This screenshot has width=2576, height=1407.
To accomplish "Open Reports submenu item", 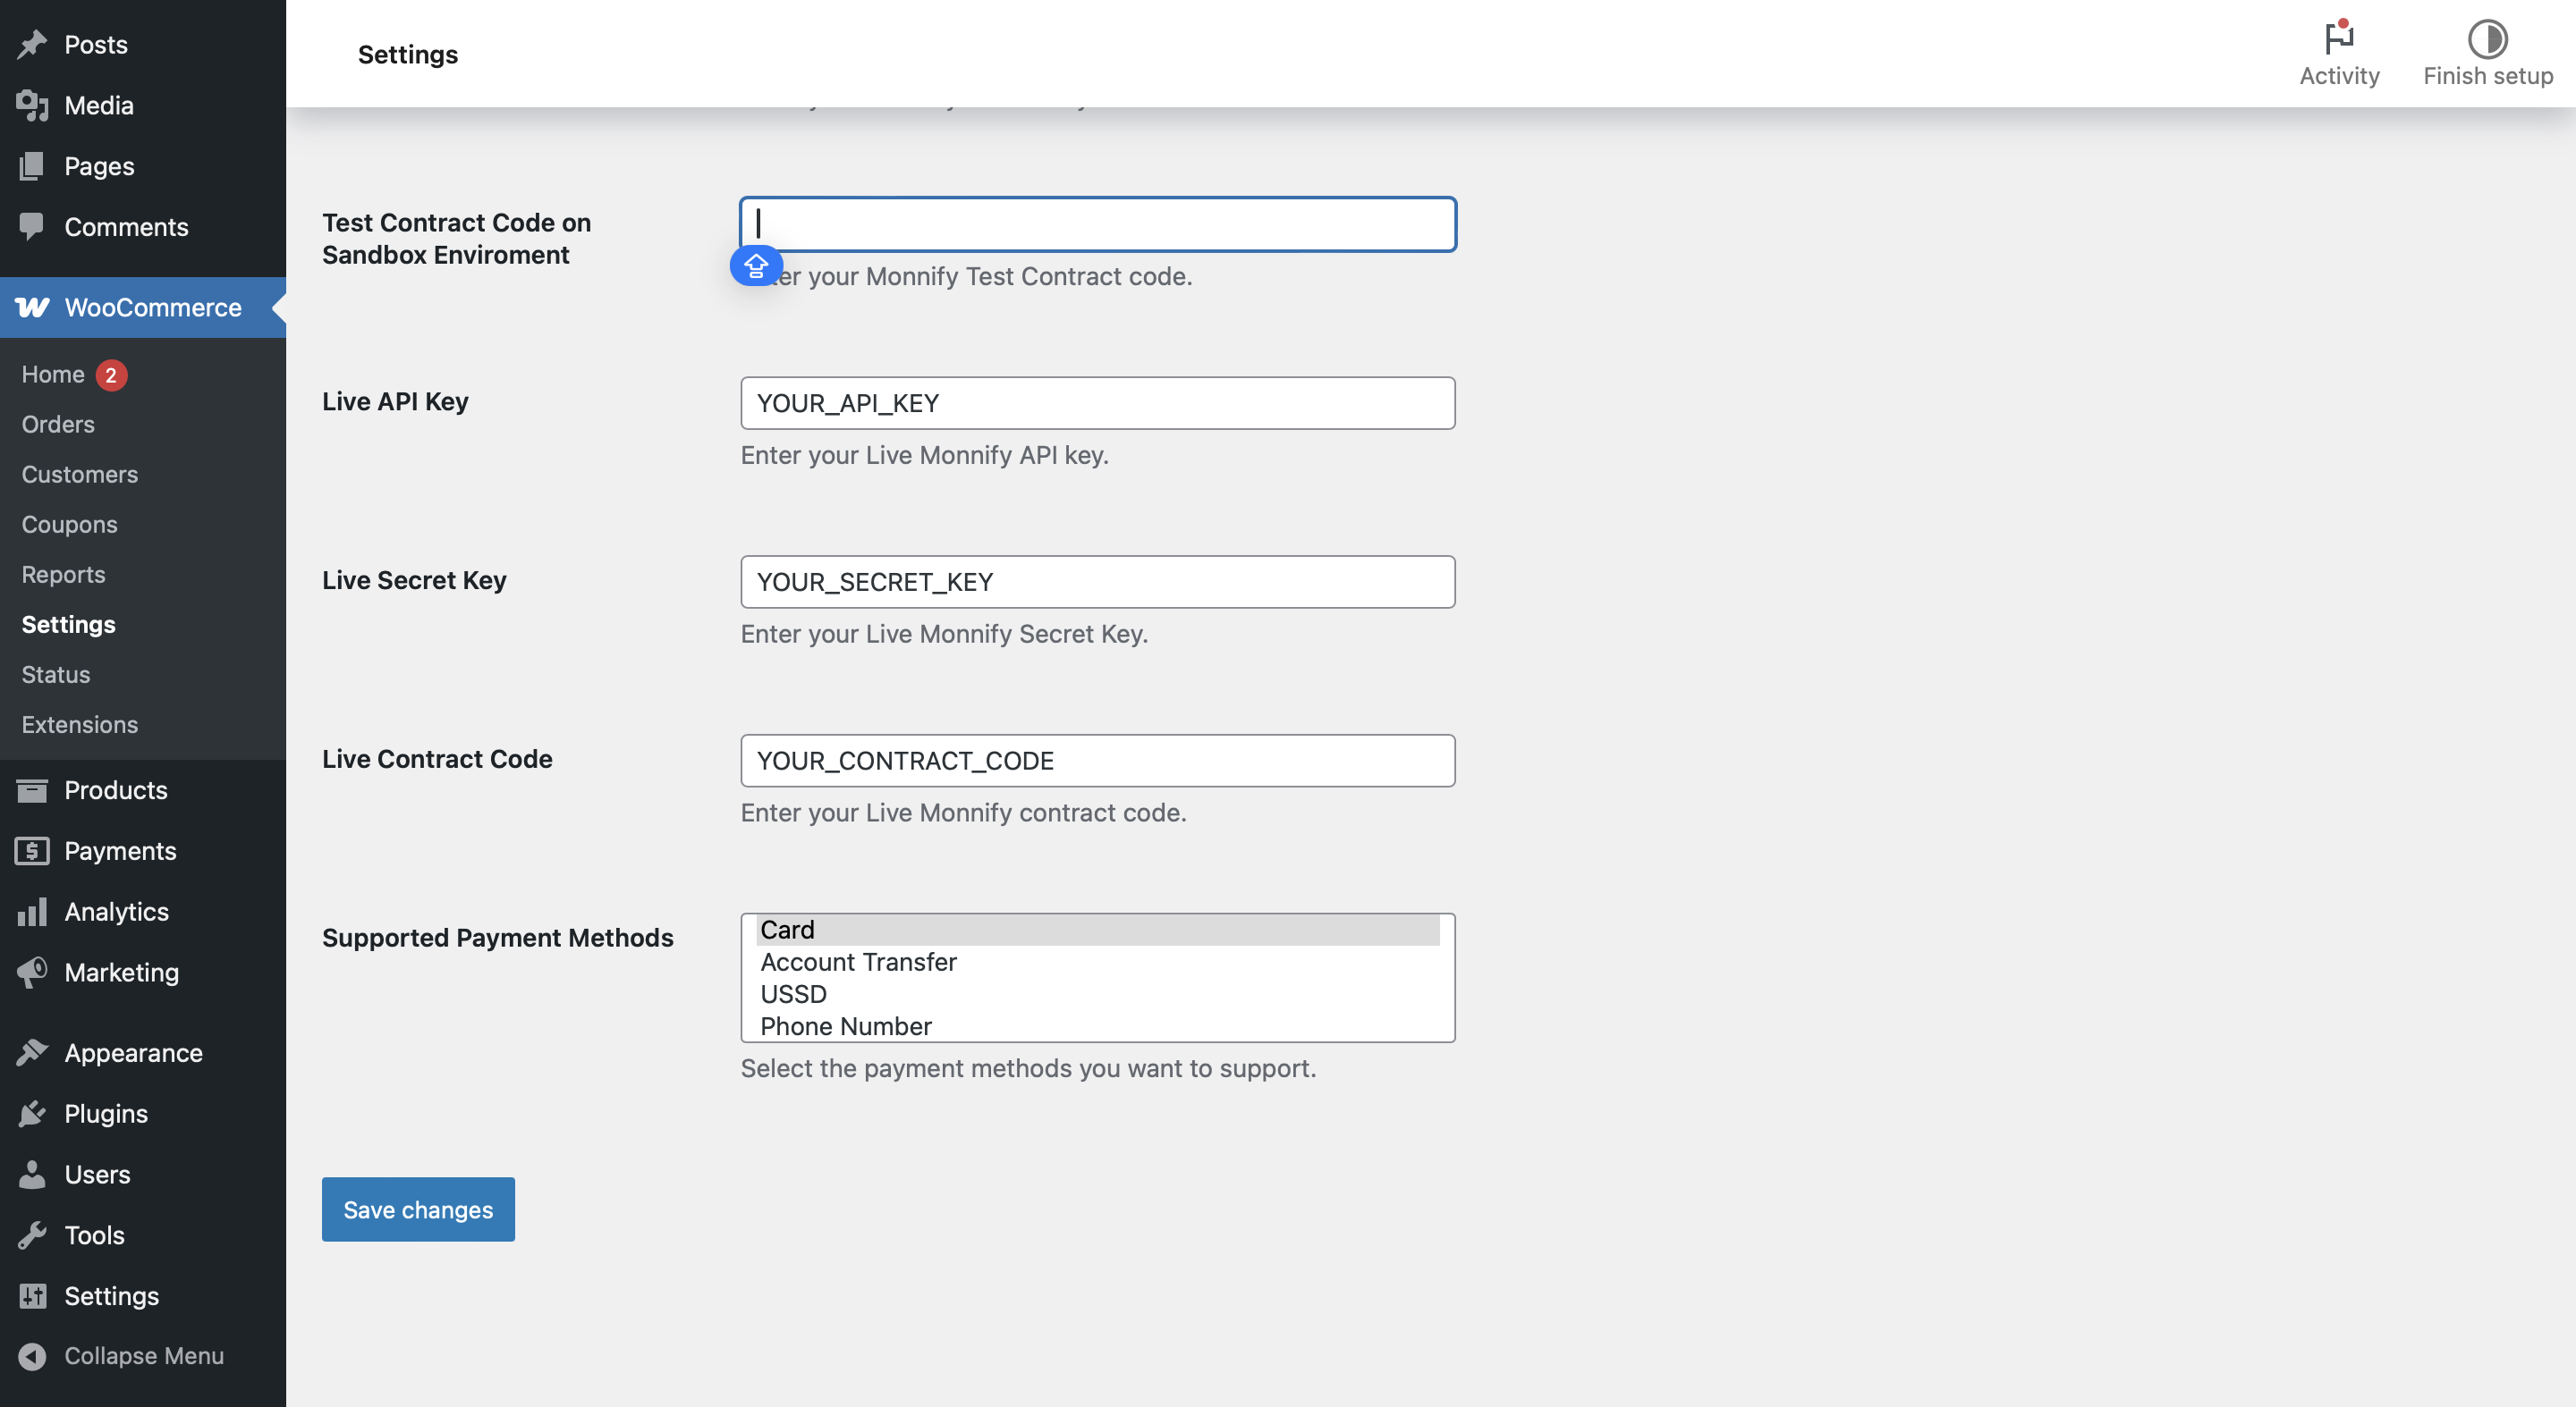I will [x=64, y=575].
